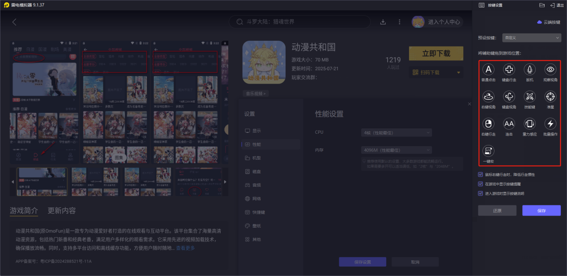Open the CPU 4核 dropdown

click(x=396, y=132)
